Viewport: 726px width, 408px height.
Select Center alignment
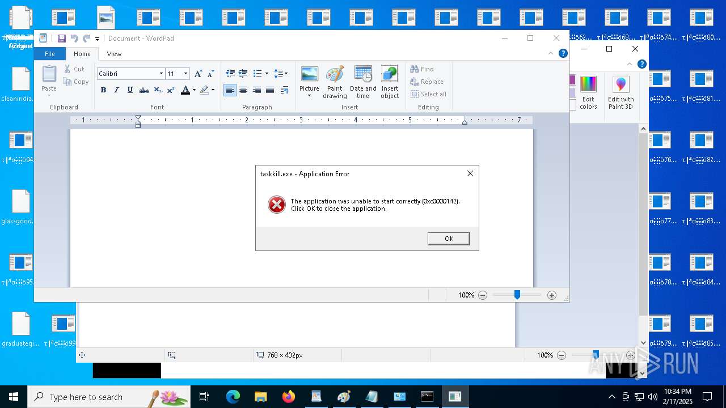click(243, 90)
